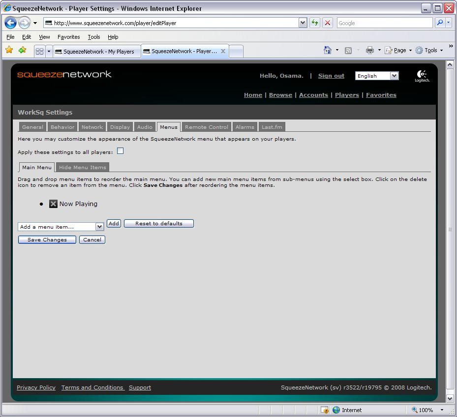457x417 pixels.
Task: Open the Favorites Center star icon
Action: (9, 50)
